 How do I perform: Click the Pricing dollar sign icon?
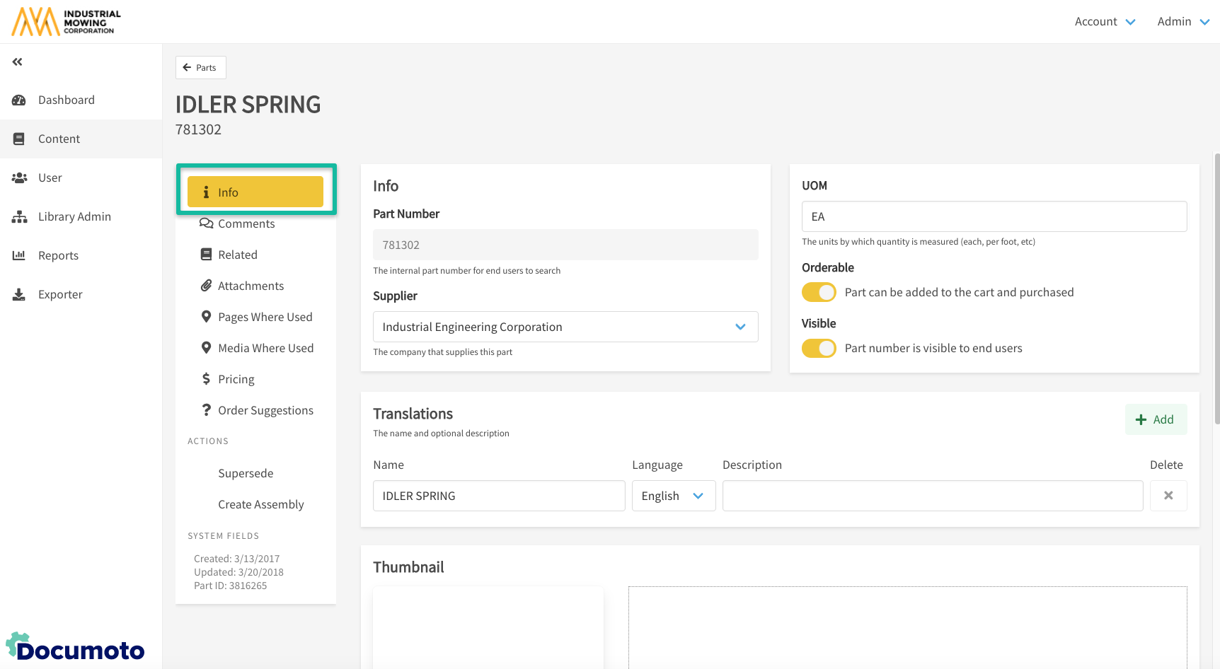206,379
